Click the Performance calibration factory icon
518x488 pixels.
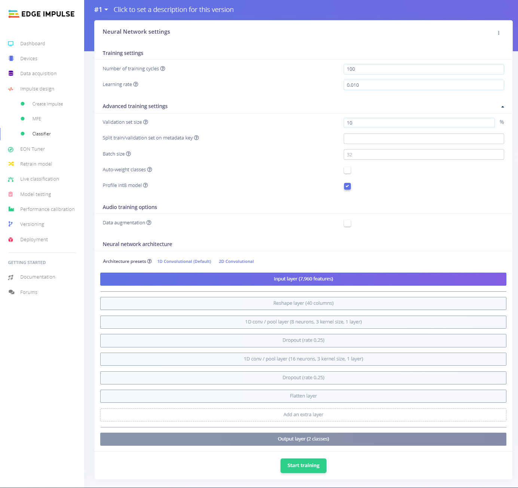click(x=11, y=209)
